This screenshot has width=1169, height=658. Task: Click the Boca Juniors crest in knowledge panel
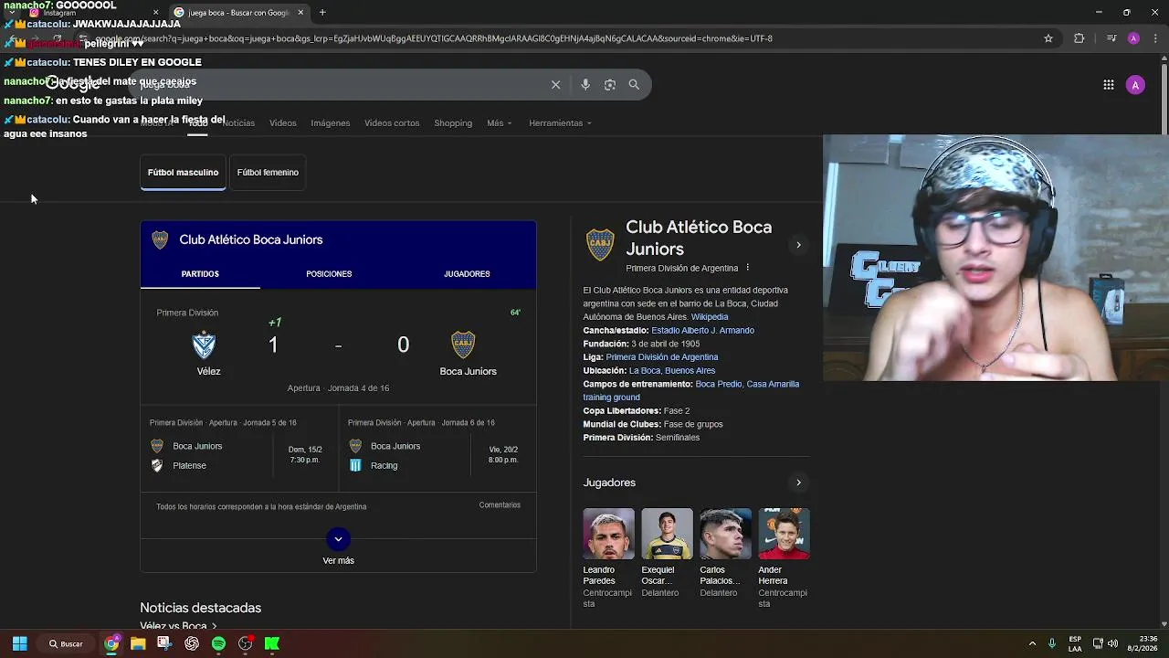[x=600, y=244]
